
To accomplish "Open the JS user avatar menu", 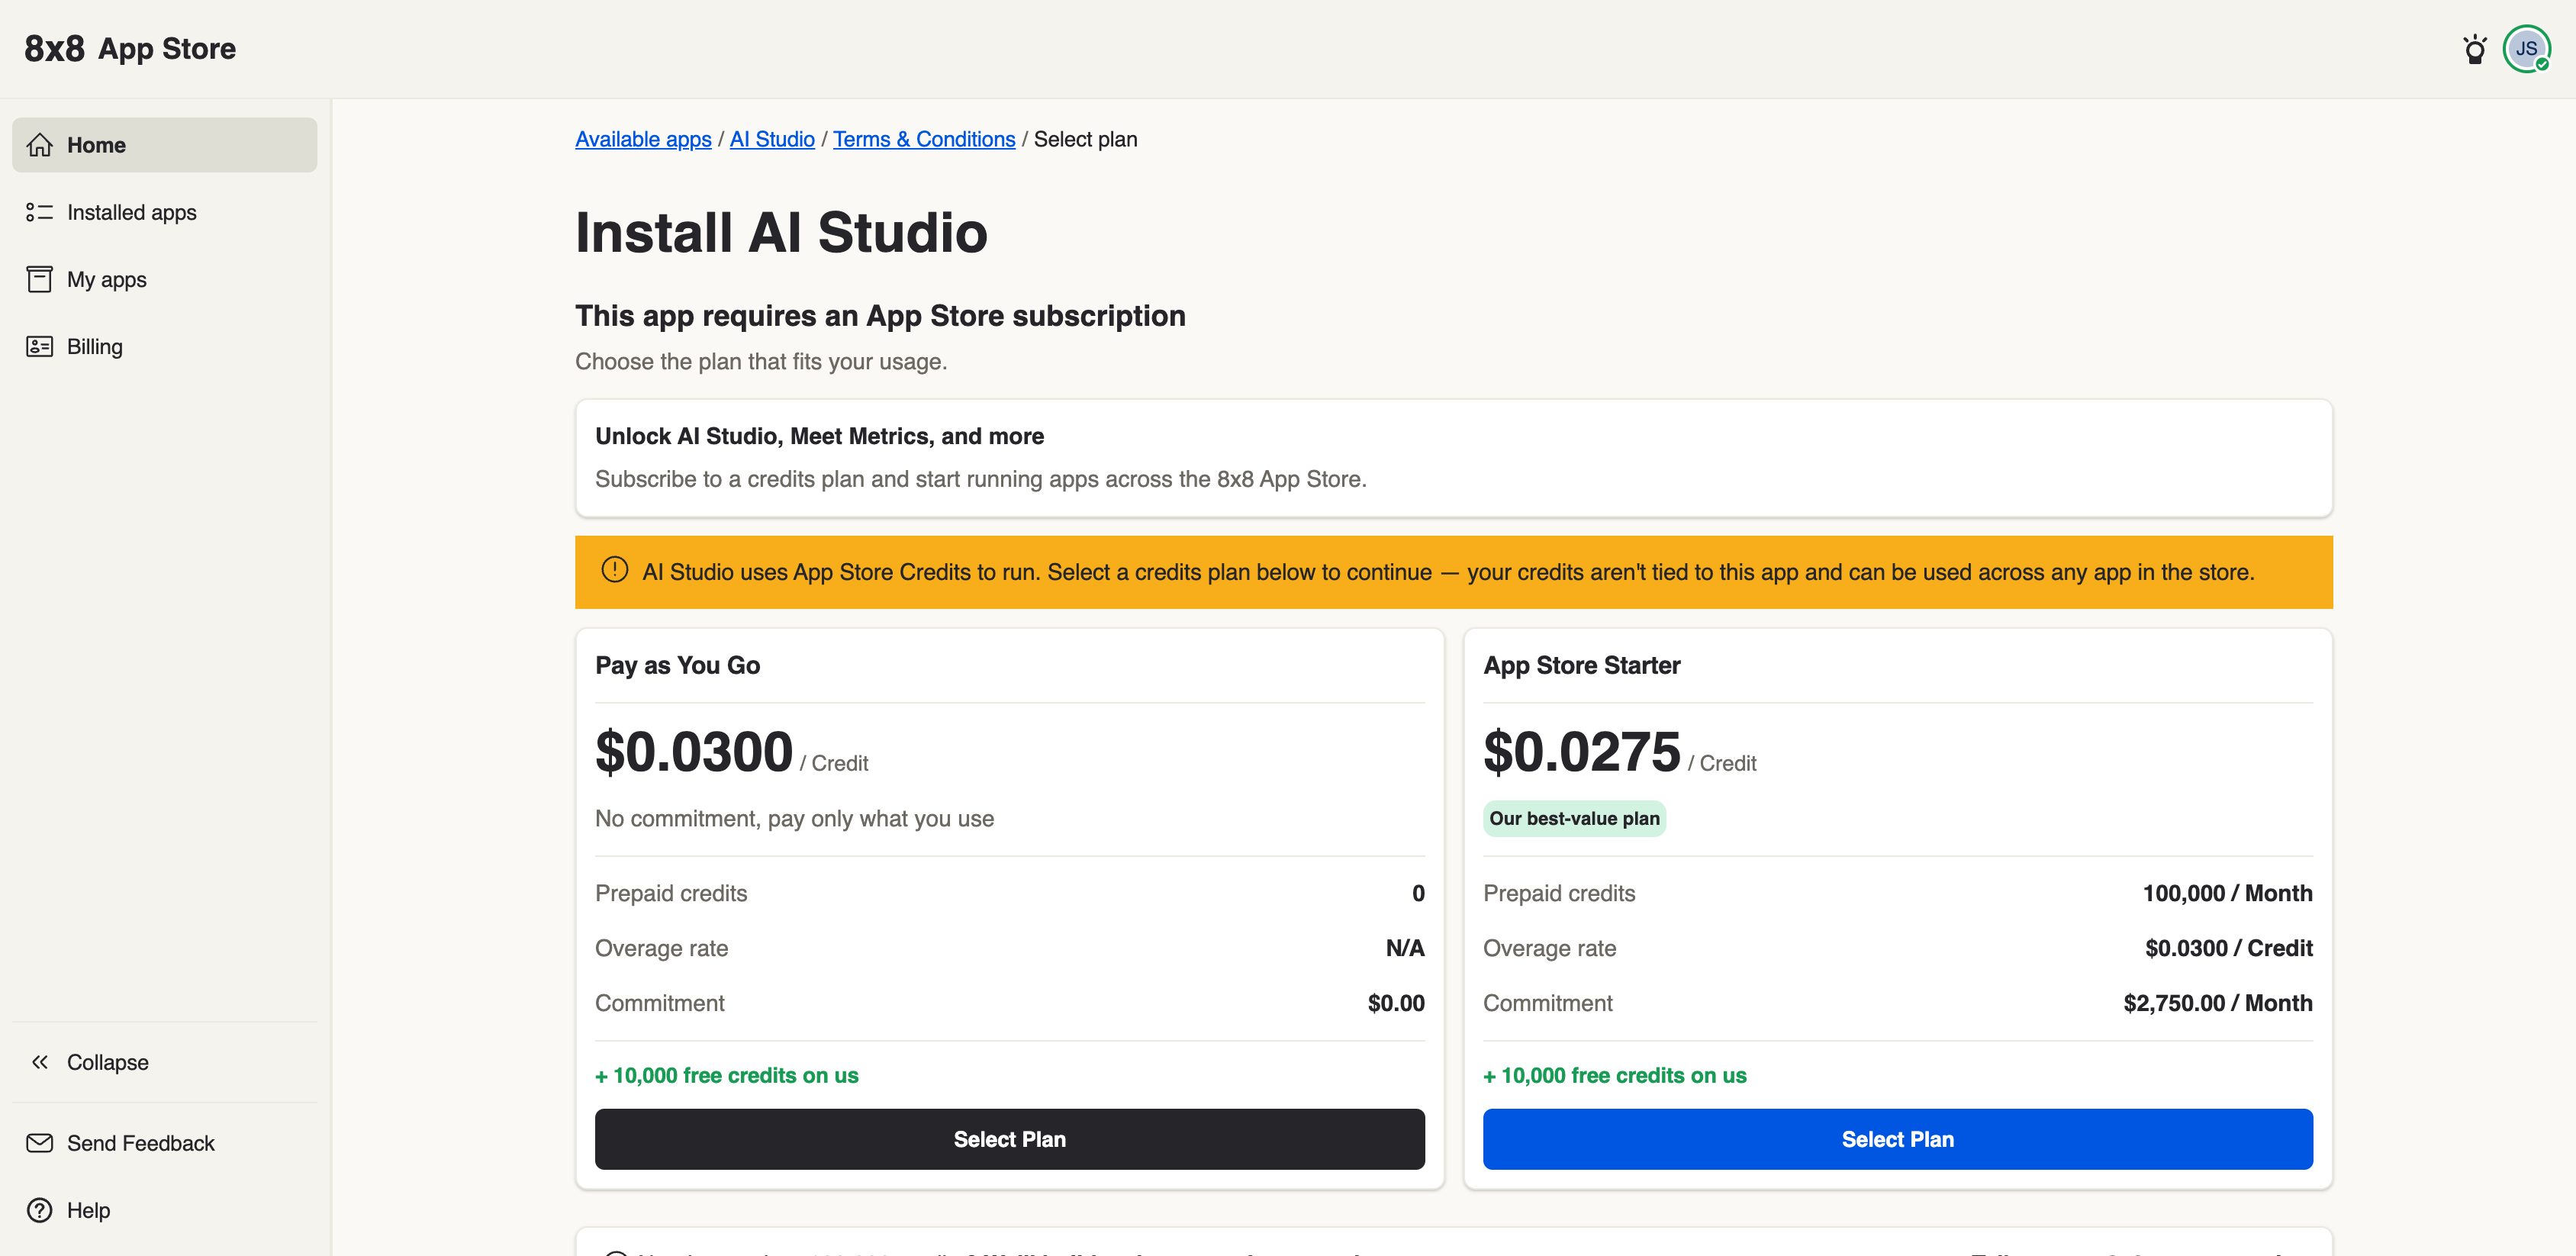I will [x=2526, y=49].
